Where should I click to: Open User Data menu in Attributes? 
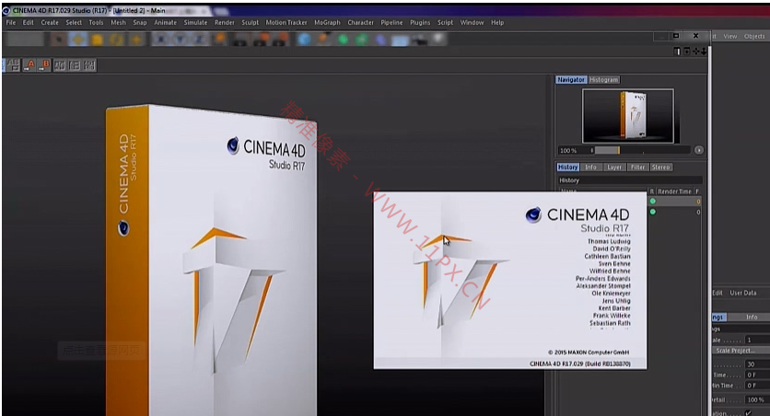pyautogui.click(x=743, y=293)
